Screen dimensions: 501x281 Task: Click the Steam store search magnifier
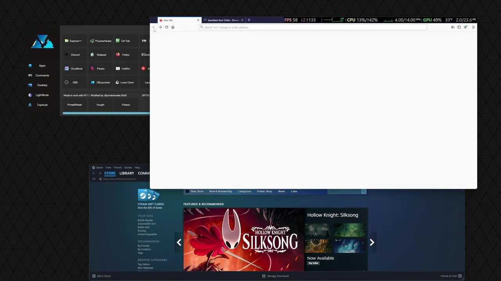click(x=364, y=191)
